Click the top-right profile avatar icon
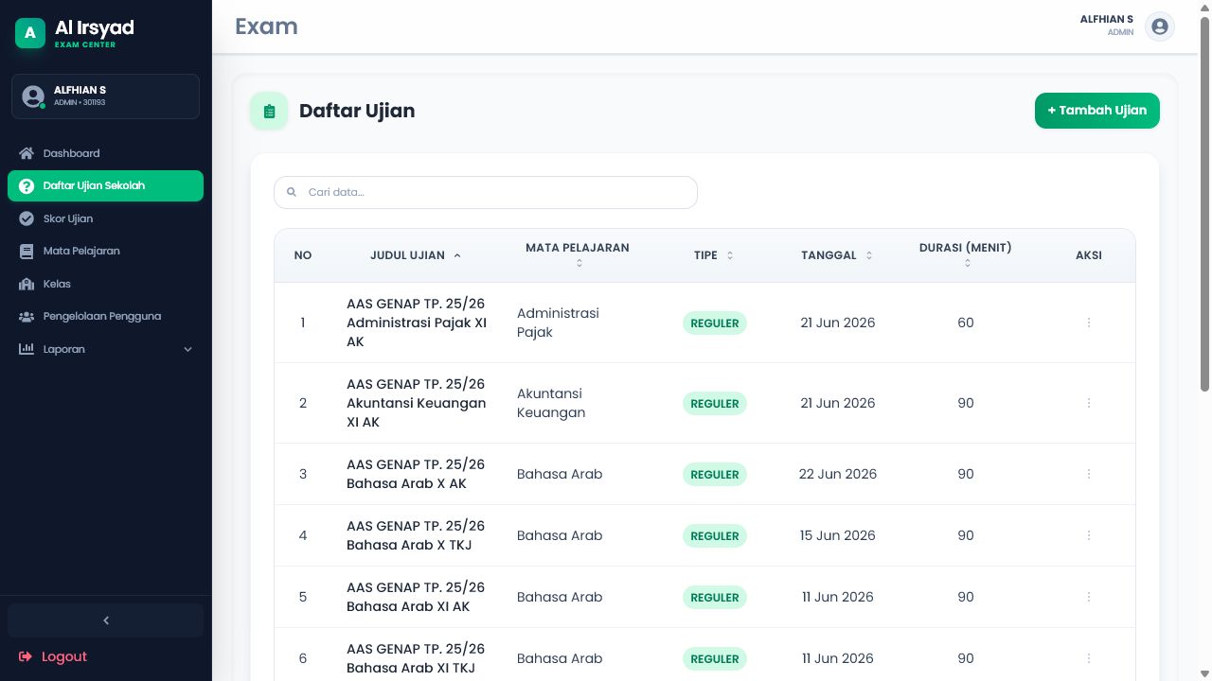The height and width of the screenshot is (681, 1212). (1160, 26)
